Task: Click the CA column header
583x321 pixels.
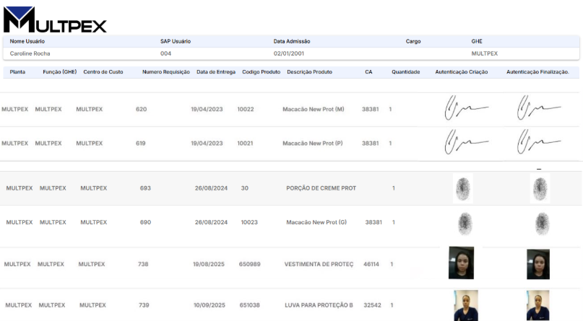Action: 368,72
